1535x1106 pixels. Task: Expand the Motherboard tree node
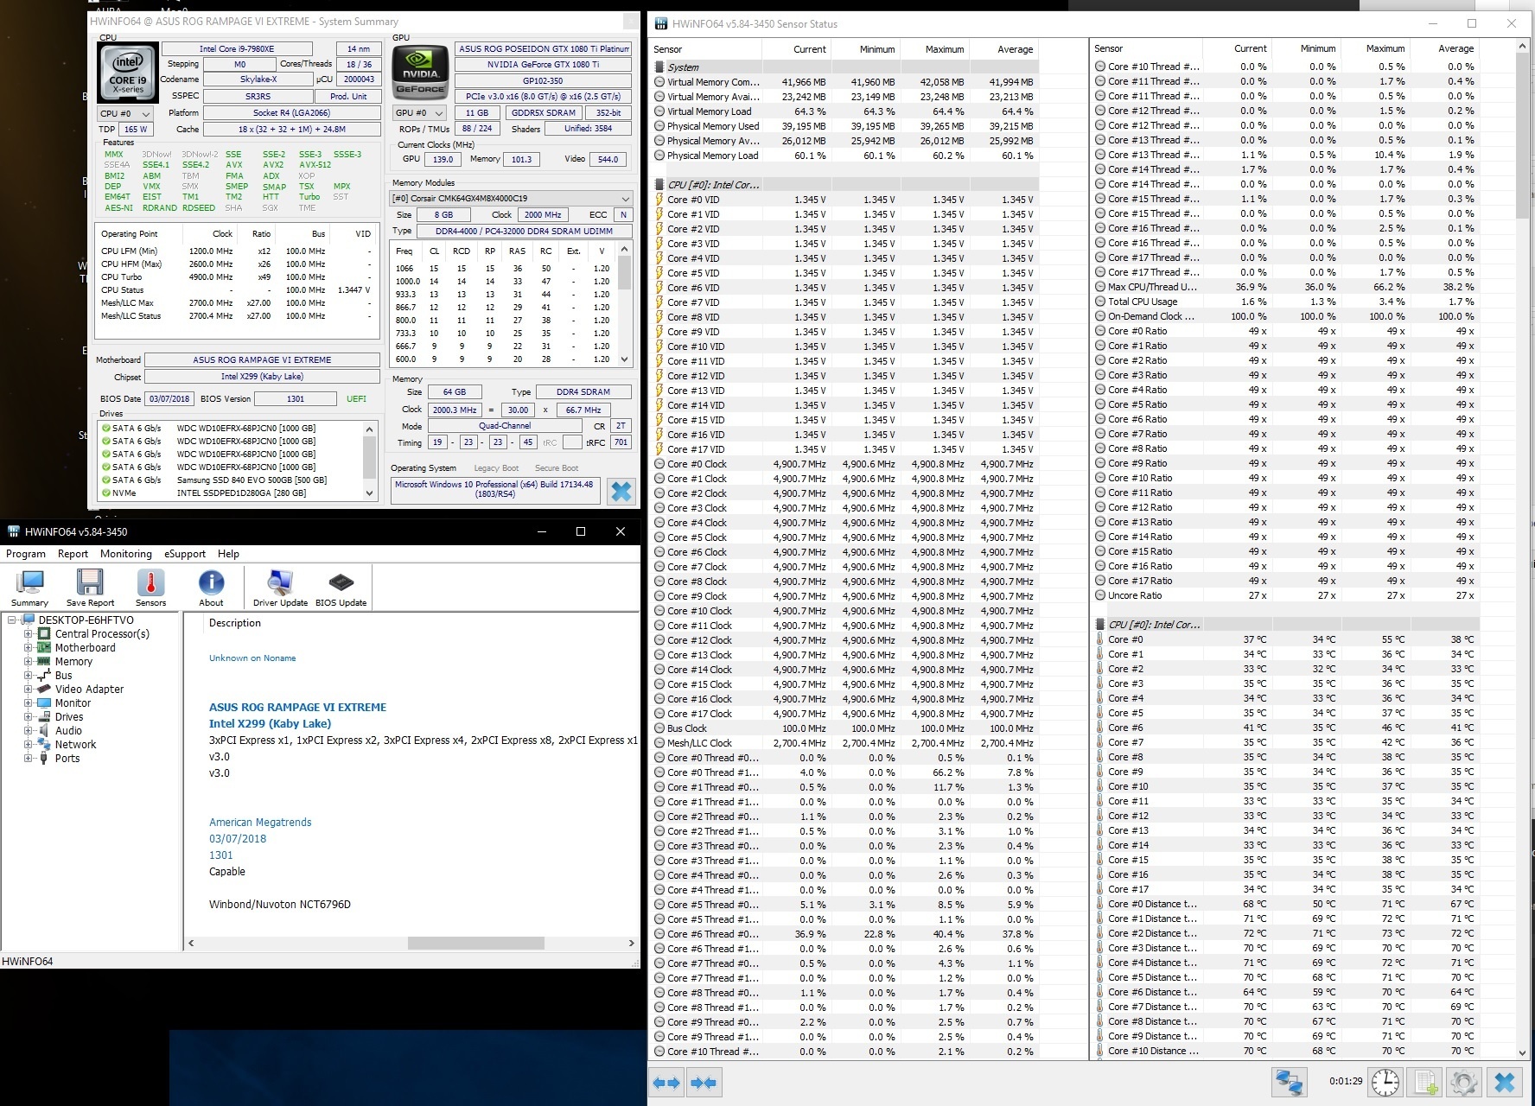click(x=28, y=648)
